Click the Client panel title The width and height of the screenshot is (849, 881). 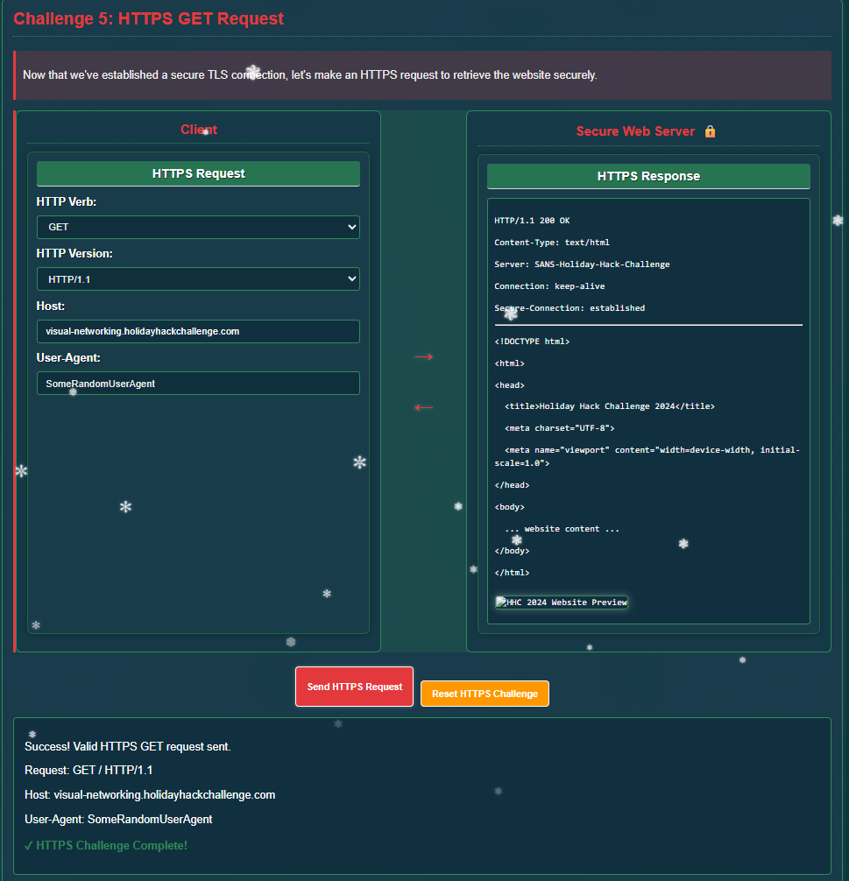(x=199, y=130)
